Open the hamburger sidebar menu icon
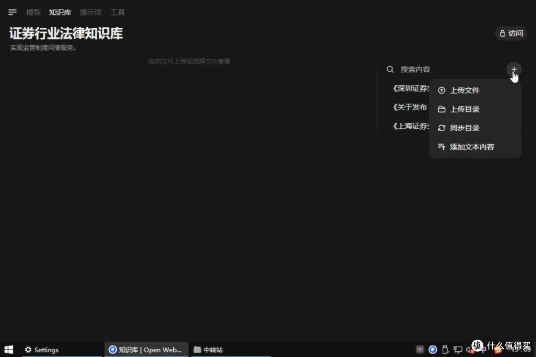The image size is (536, 357). point(12,12)
